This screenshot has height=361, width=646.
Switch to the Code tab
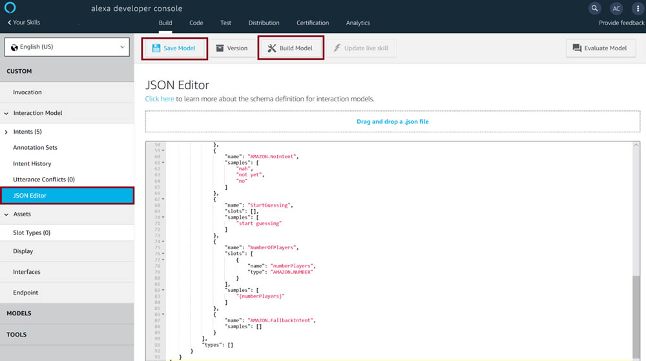[x=196, y=23]
